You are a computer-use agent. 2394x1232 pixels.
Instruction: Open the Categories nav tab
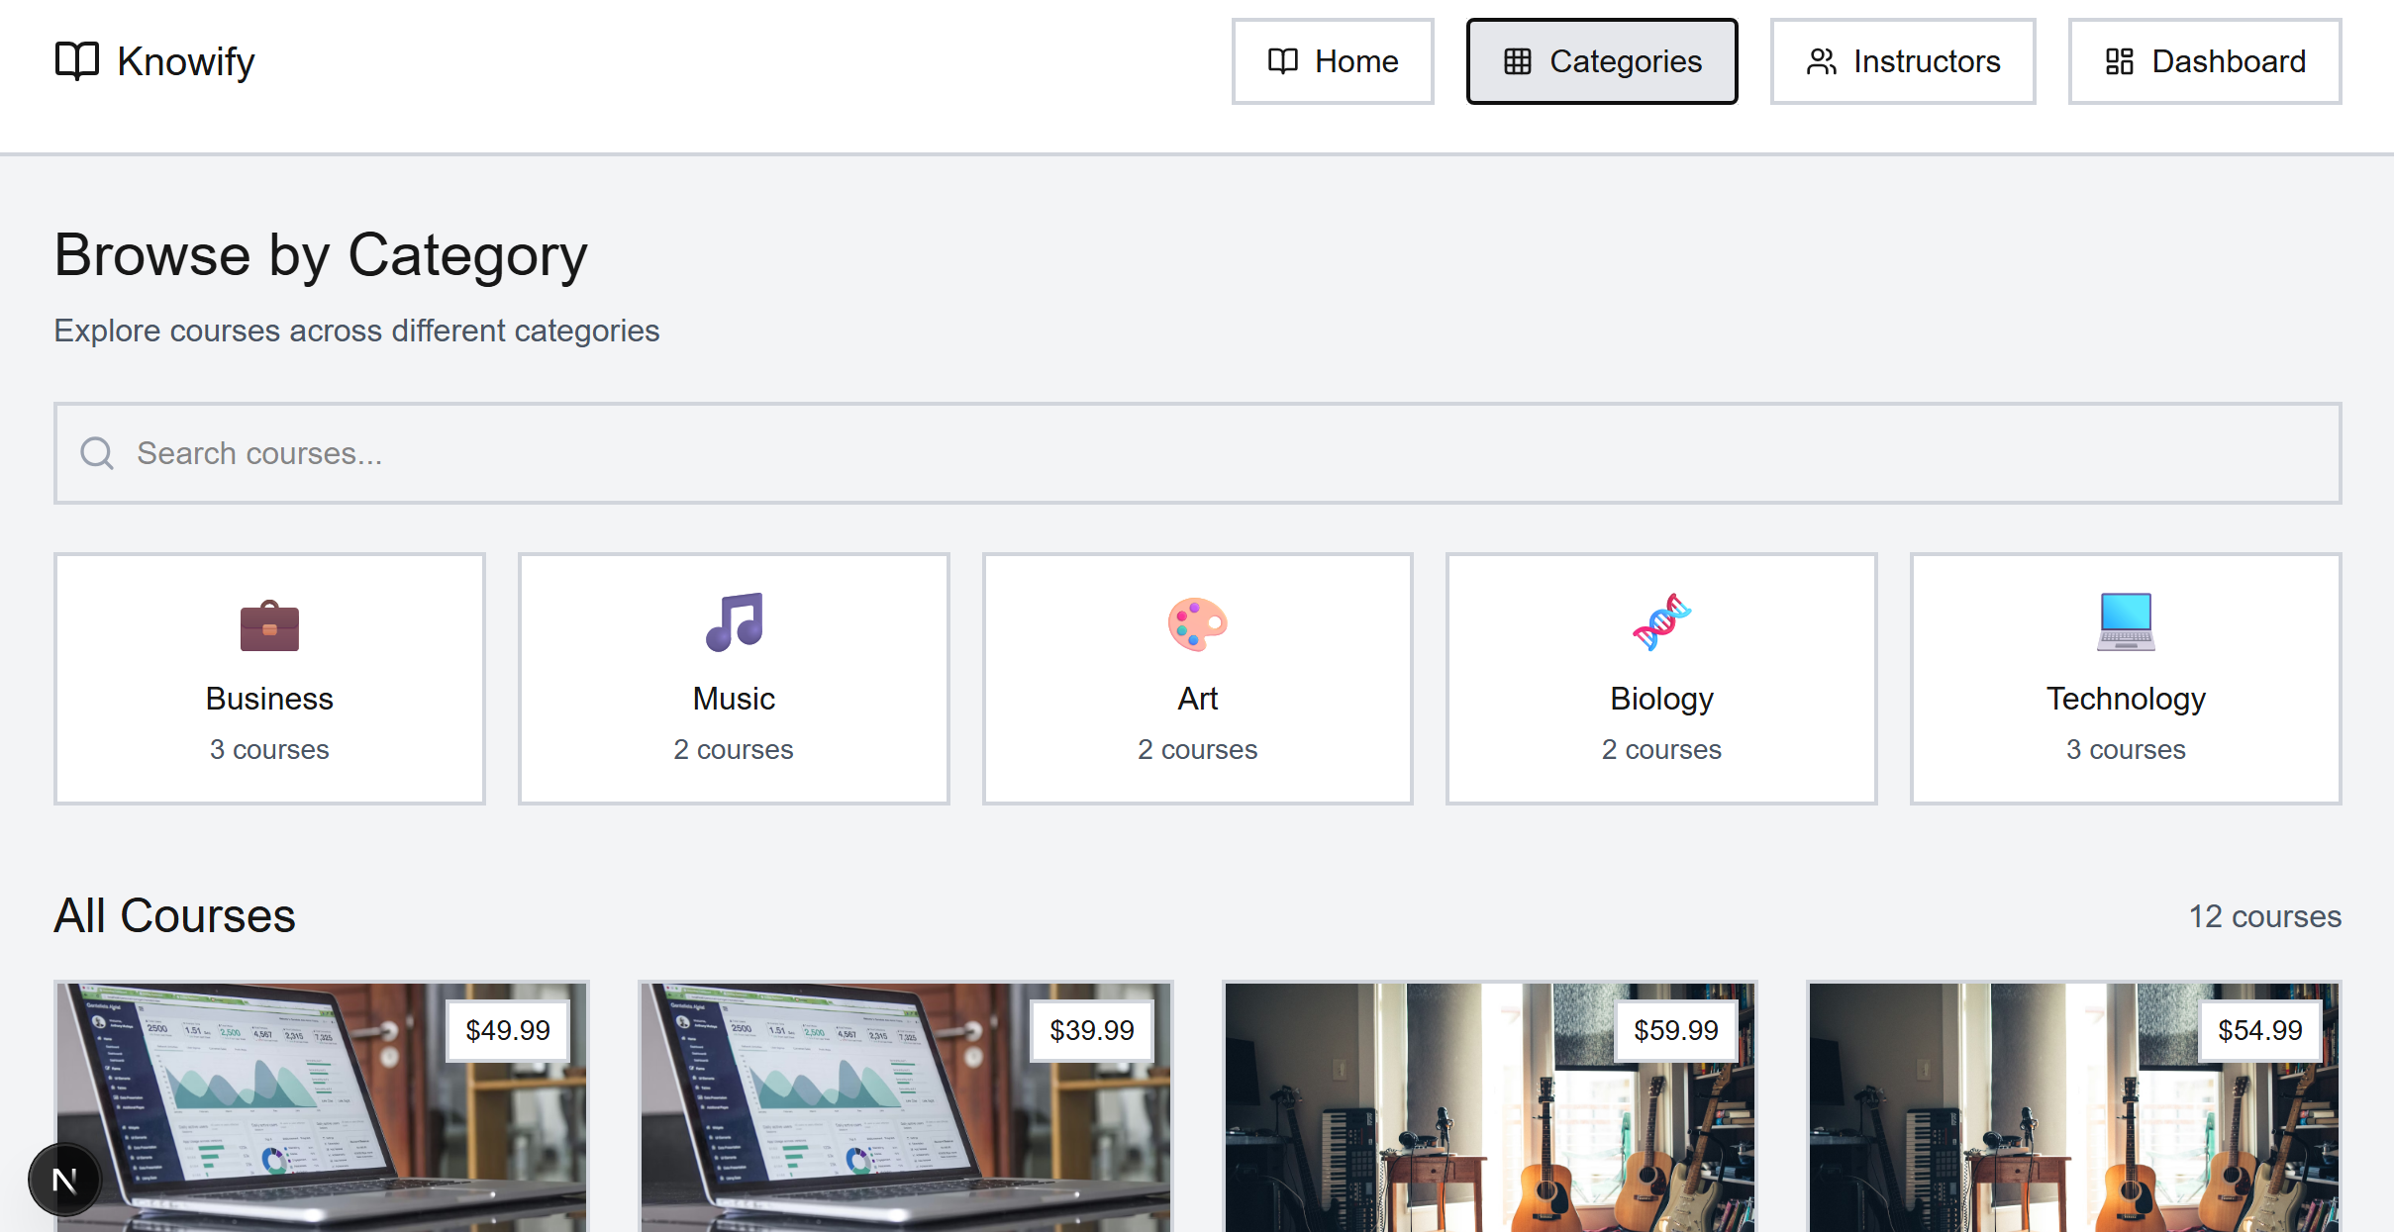pyautogui.click(x=1601, y=61)
